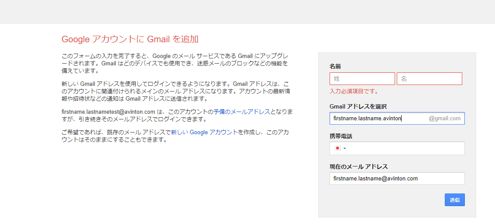The image size is (495, 224).
Task: Click the blue 送信 submit button
Action: coord(454,200)
